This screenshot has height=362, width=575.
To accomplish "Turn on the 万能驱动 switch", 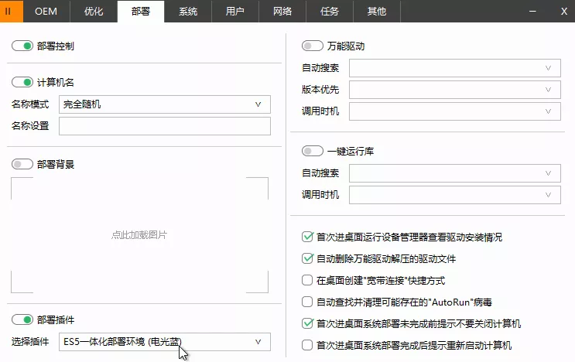I will [x=313, y=46].
